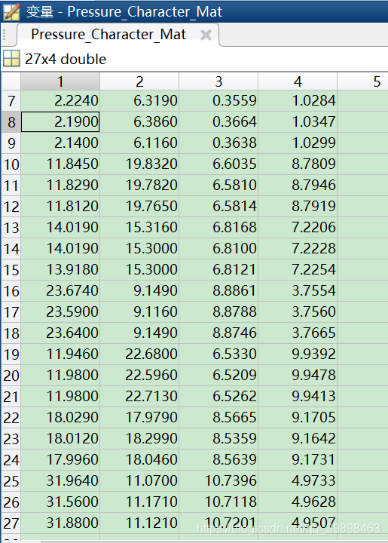Select row header 10

coord(11,164)
